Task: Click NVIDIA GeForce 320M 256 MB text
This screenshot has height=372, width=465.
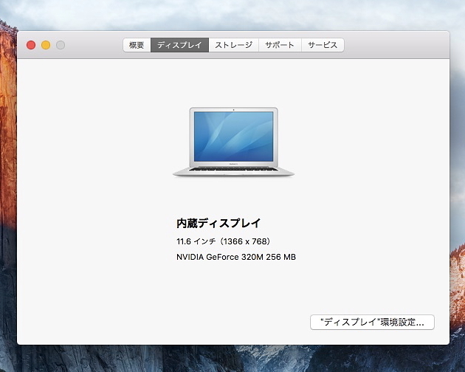Action: click(236, 257)
